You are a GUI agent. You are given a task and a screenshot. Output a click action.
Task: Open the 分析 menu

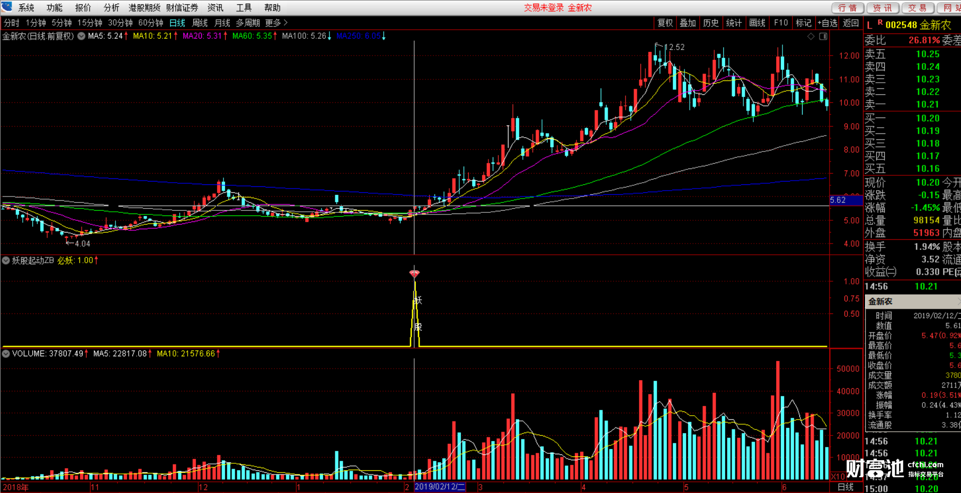pyautogui.click(x=111, y=7)
